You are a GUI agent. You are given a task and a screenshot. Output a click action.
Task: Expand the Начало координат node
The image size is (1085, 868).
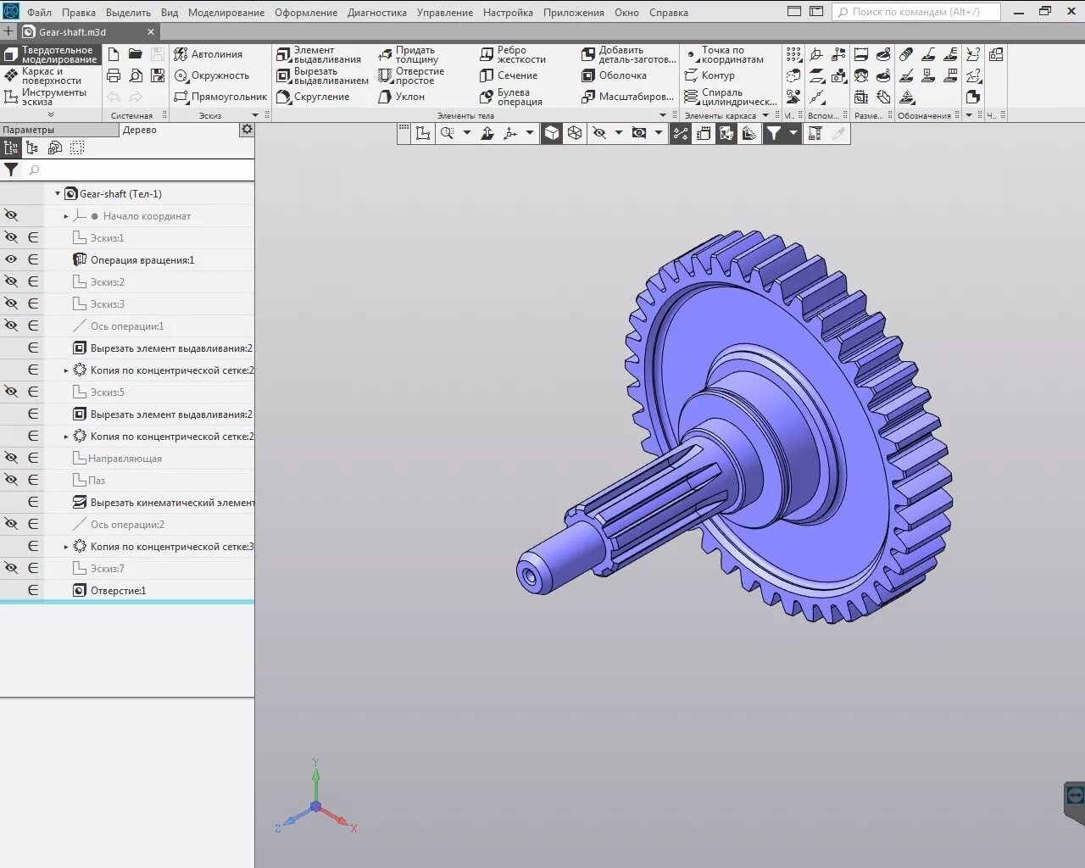tap(66, 216)
